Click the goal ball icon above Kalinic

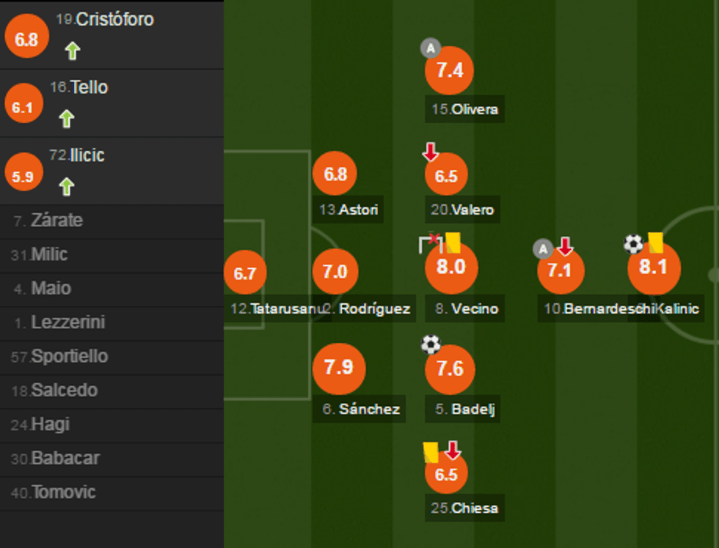[633, 243]
